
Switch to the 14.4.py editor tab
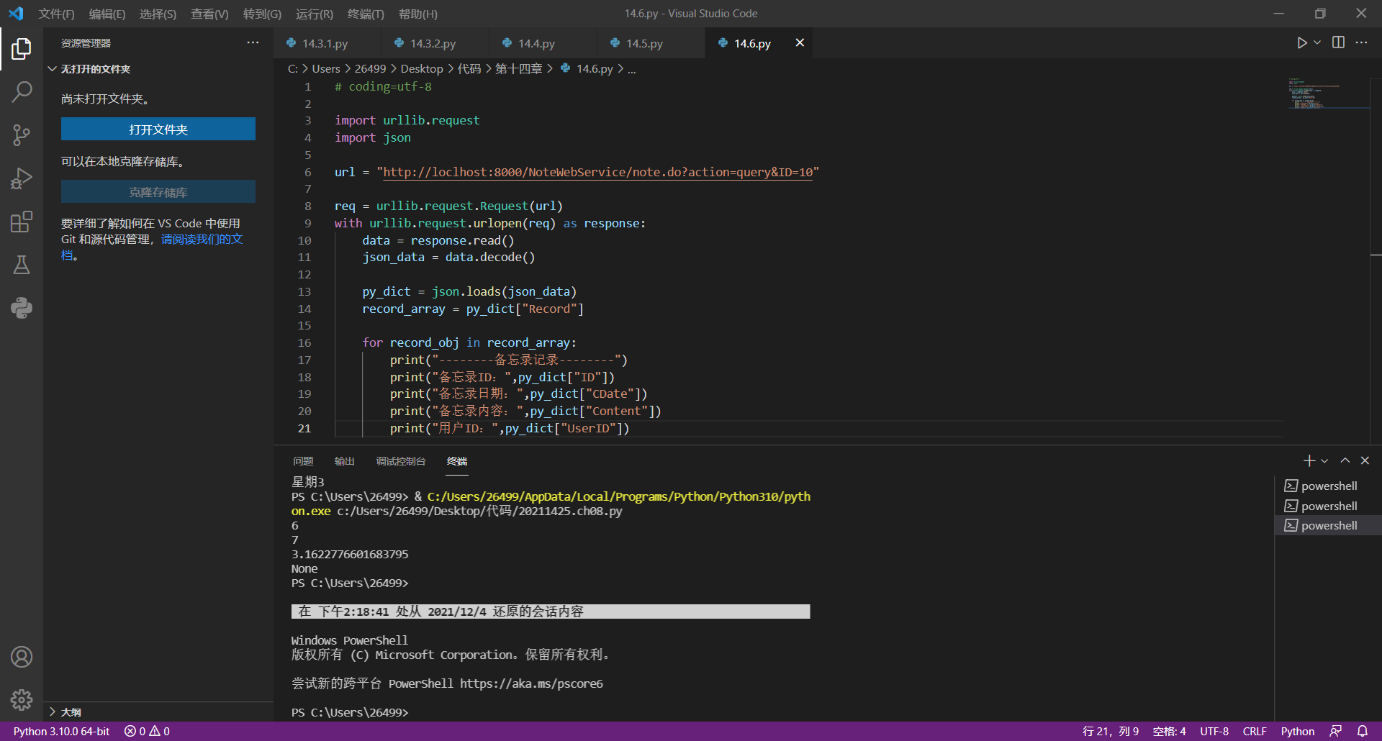click(536, 44)
